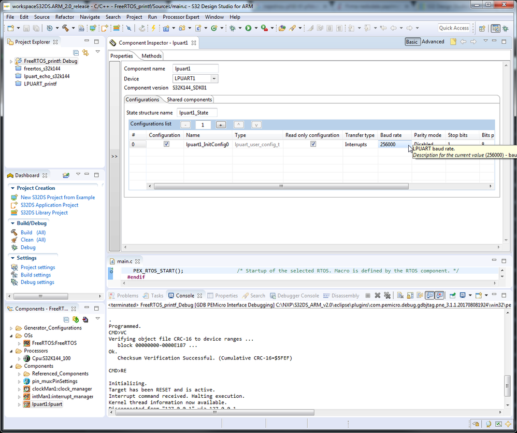Click the State structure name field
Screen dimensions: 517x433
click(197, 113)
